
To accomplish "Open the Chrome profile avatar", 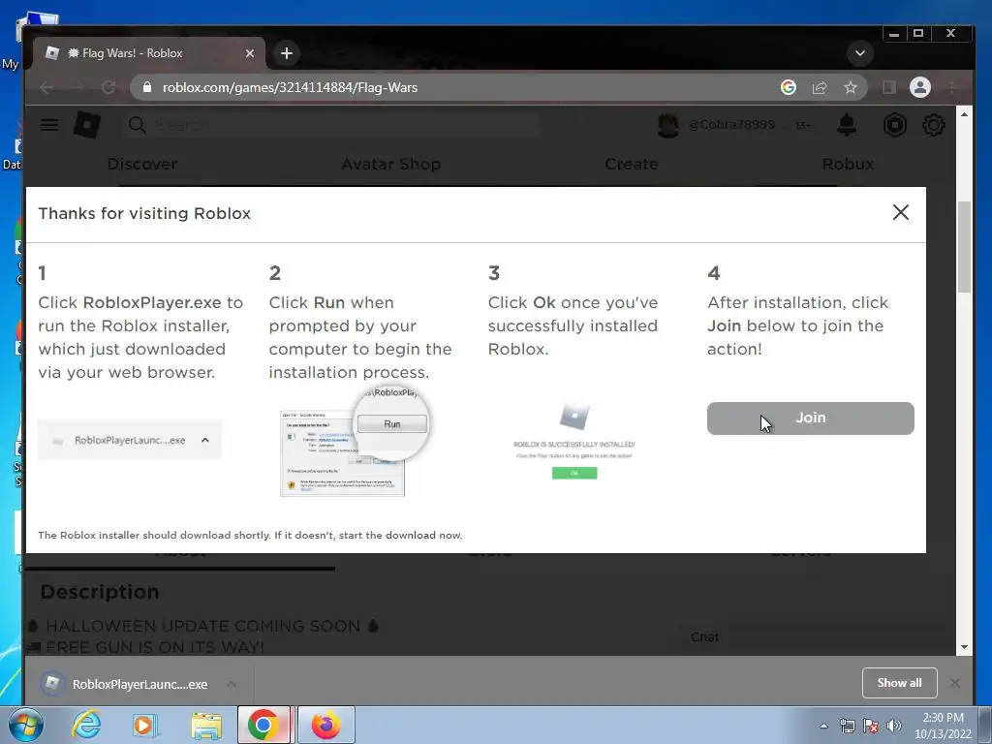I will click(920, 87).
